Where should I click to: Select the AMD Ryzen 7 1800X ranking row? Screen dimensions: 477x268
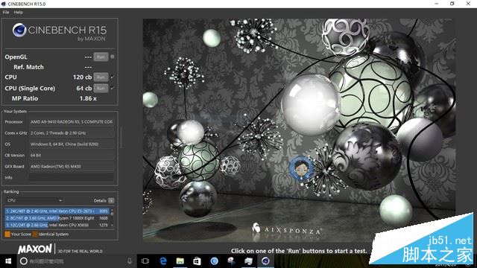tap(57, 218)
